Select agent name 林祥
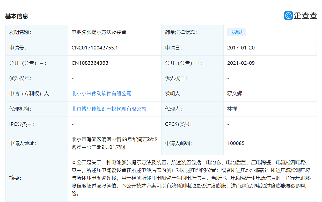322x202 pixels. (x=232, y=109)
